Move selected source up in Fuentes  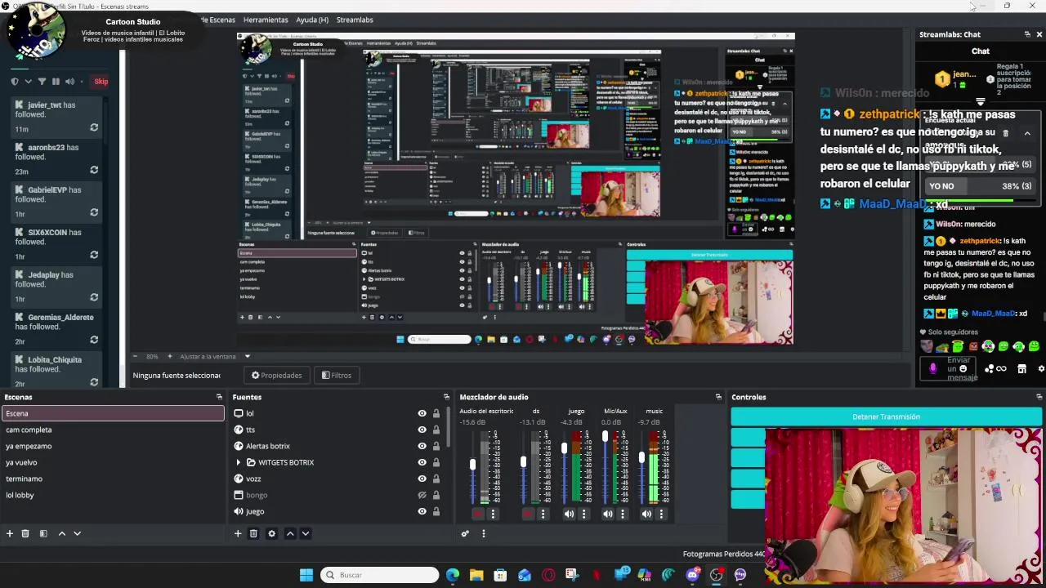point(290,533)
